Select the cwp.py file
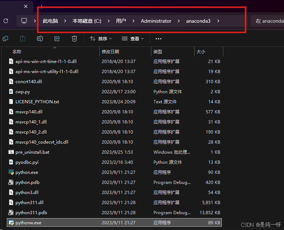The width and height of the screenshot is (284, 230). click(23, 92)
